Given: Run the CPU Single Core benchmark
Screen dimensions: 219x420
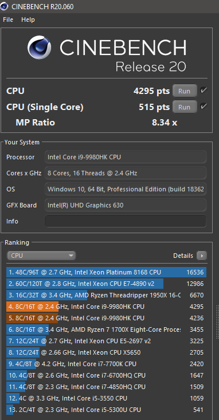Looking at the screenshot, I should pyautogui.click(x=185, y=107).
